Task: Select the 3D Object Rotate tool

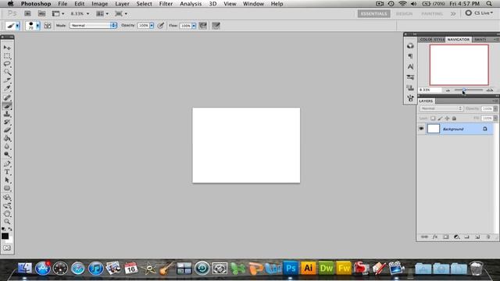Action: pyautogui.click(x=7, y=197)
